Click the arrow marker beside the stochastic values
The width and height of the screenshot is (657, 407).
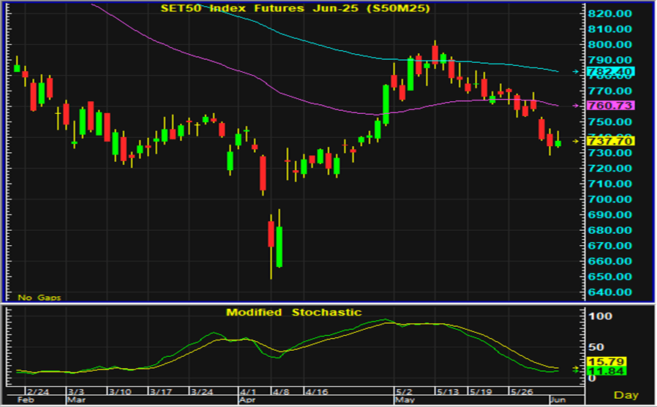(x=576, y=369)
